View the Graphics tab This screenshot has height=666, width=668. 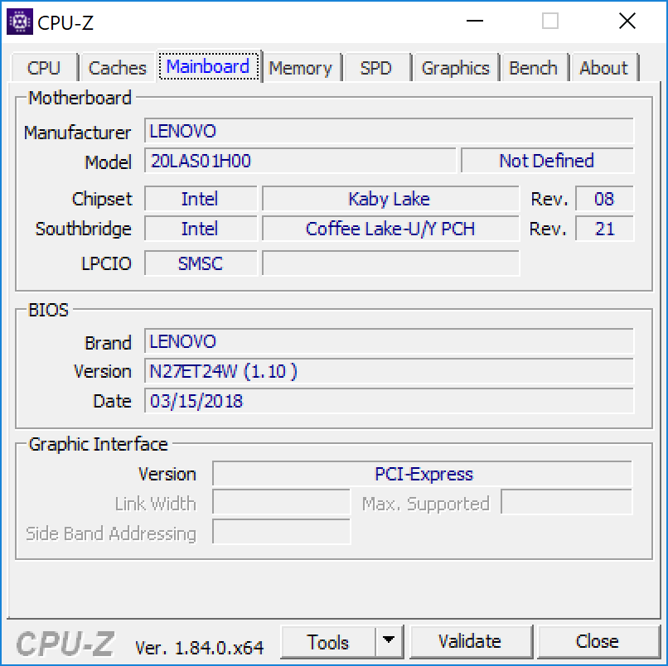pyautogui.click(x=455, y=68)
